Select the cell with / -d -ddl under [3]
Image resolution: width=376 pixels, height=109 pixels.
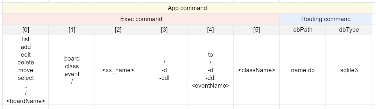pos(164,70)
